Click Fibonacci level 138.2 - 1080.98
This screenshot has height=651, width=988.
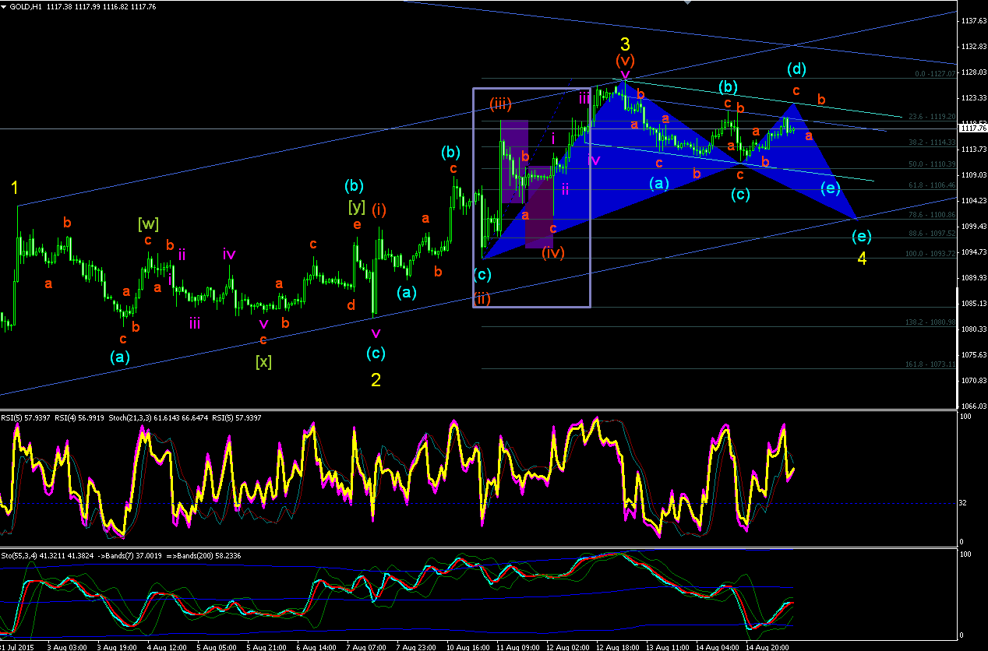click(x=929, y=322)
